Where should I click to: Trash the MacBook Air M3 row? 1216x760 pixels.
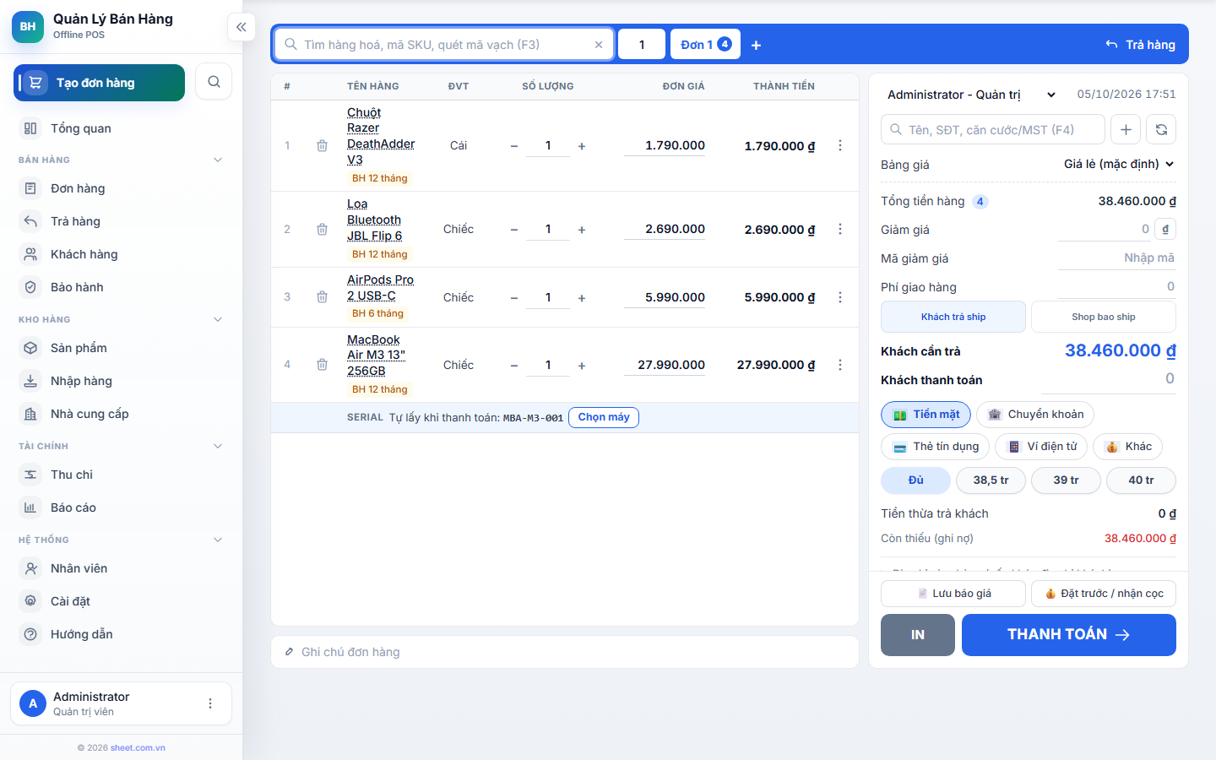pos(322,365)
